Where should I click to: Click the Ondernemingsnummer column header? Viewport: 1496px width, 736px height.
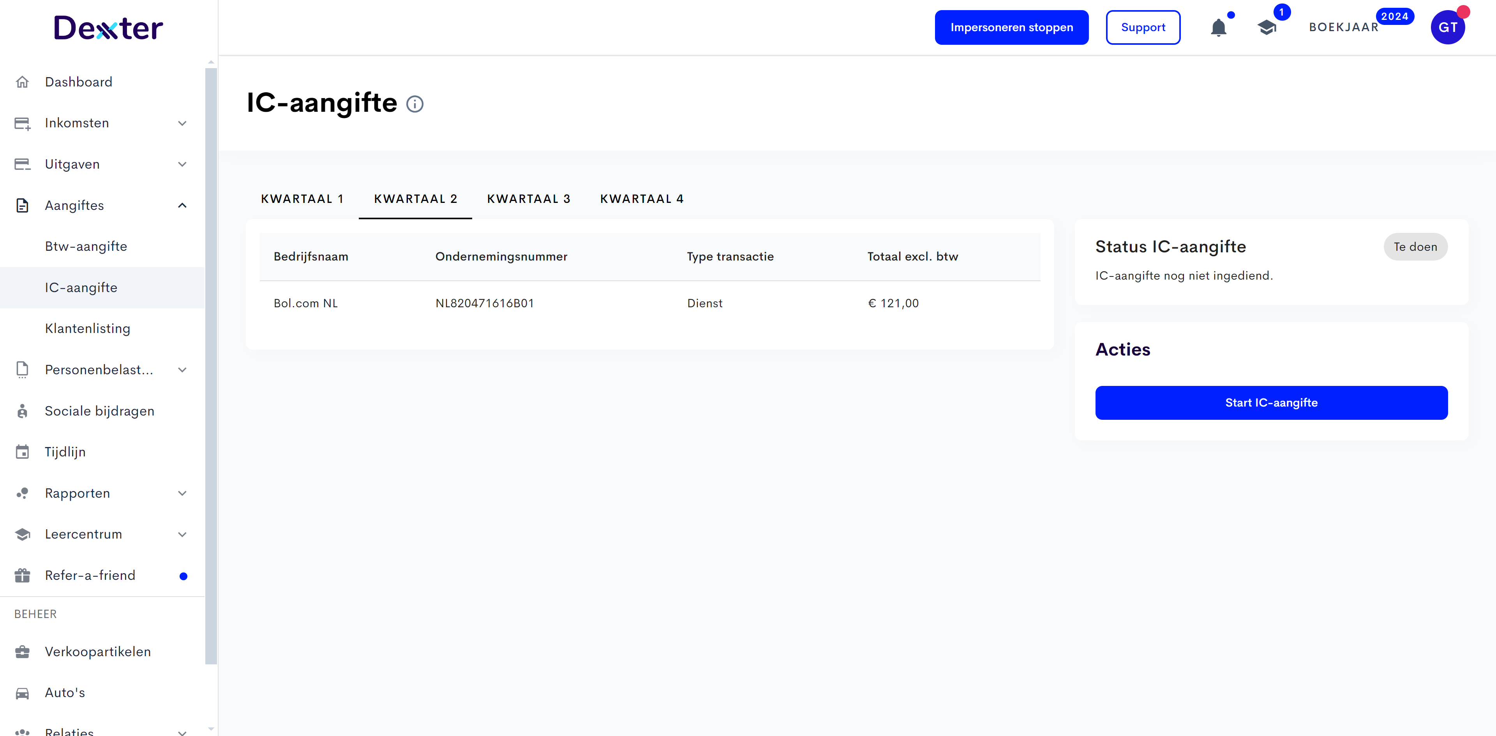click(x=501, y=257)
